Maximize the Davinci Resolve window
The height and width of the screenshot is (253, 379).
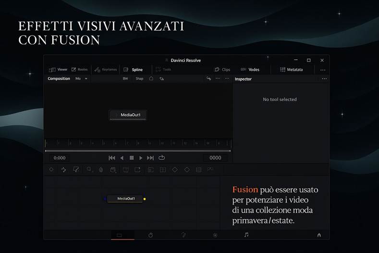(309, 60)
